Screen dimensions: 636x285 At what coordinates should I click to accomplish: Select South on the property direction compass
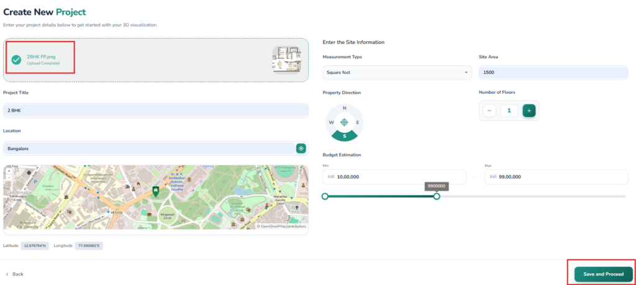(344, 136)
